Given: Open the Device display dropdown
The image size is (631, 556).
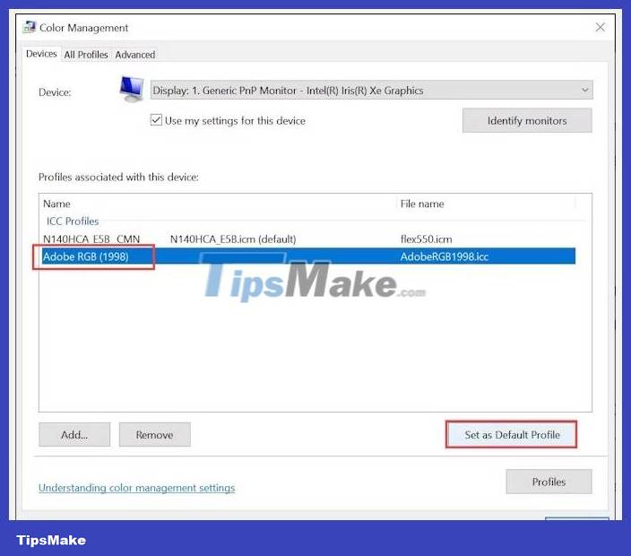Looking at the screenshot, I should pos(371,91).
